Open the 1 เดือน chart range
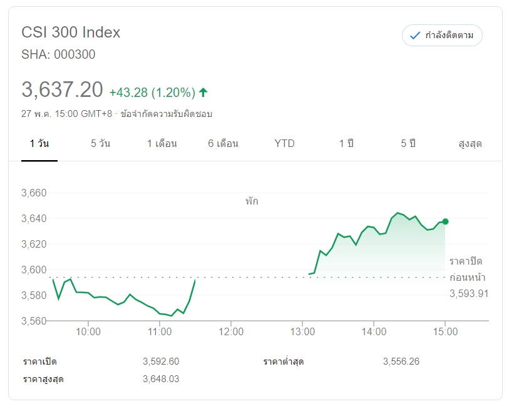 [162, 144]
